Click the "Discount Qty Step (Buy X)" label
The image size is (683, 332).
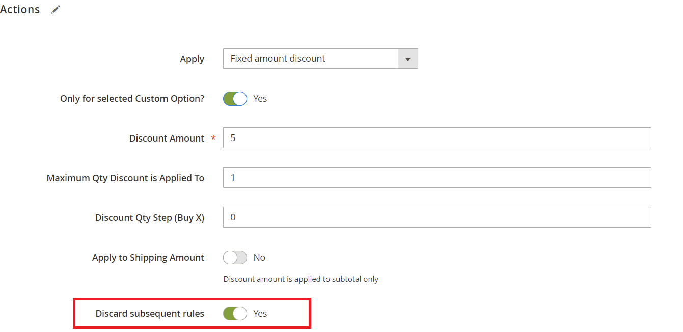(149, 218)
